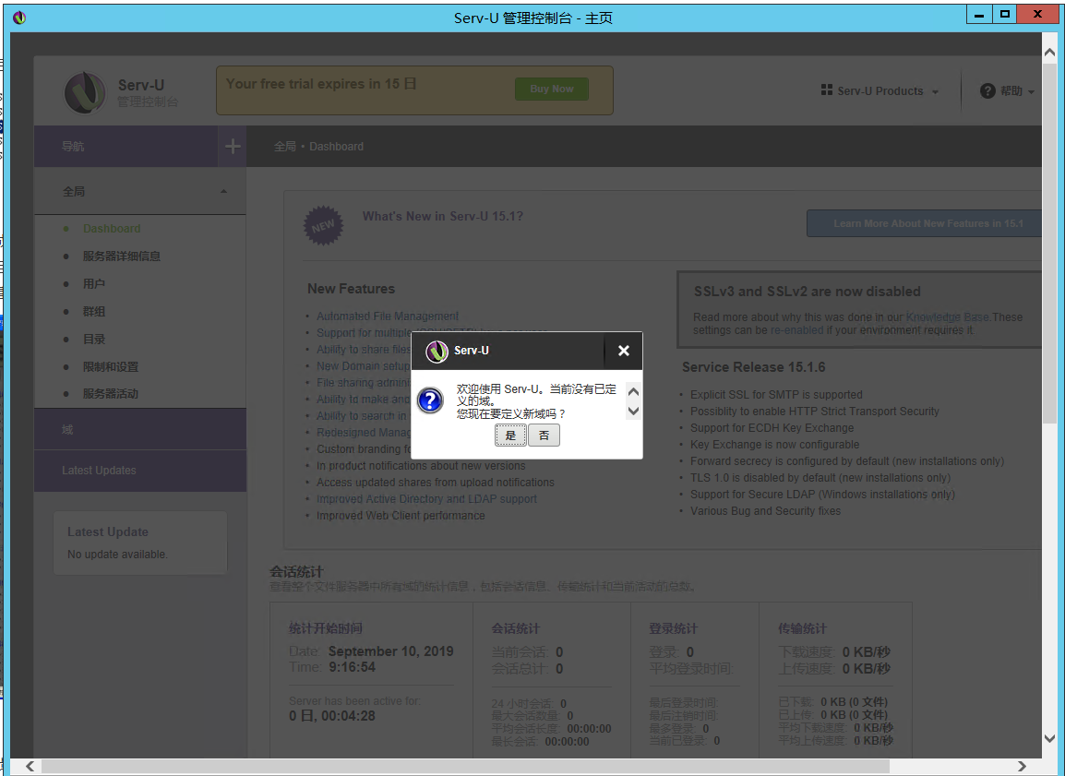Click the 'No update available.' text
Viewport: 1065px width, 776px height.
tap(117, 555)
